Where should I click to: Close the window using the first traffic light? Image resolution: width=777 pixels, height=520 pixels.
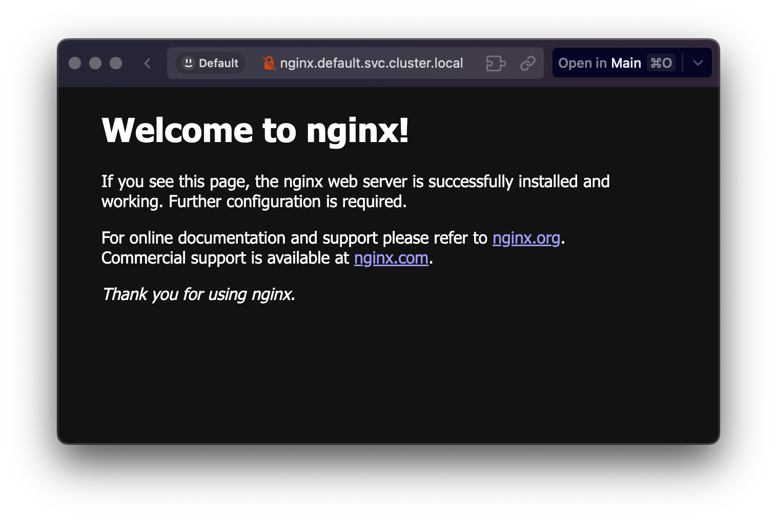[75, 63]
